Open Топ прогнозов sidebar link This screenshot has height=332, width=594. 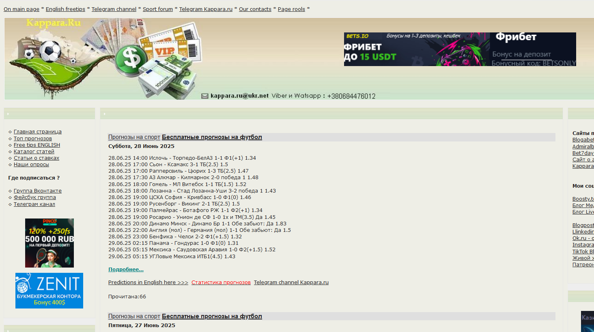tap(32, 139)
